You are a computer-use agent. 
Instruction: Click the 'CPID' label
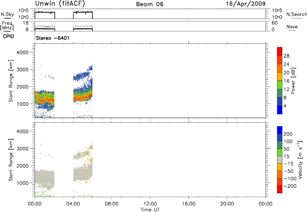pos(8,36)
